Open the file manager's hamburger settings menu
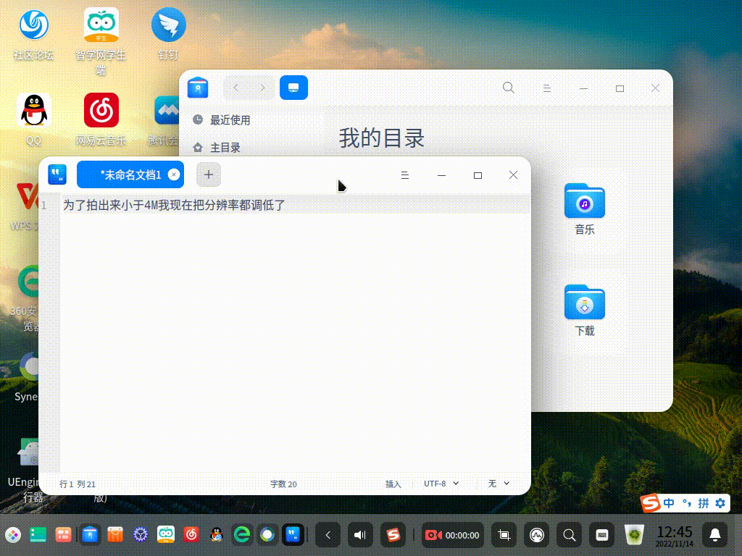 (x=546, y=87)
